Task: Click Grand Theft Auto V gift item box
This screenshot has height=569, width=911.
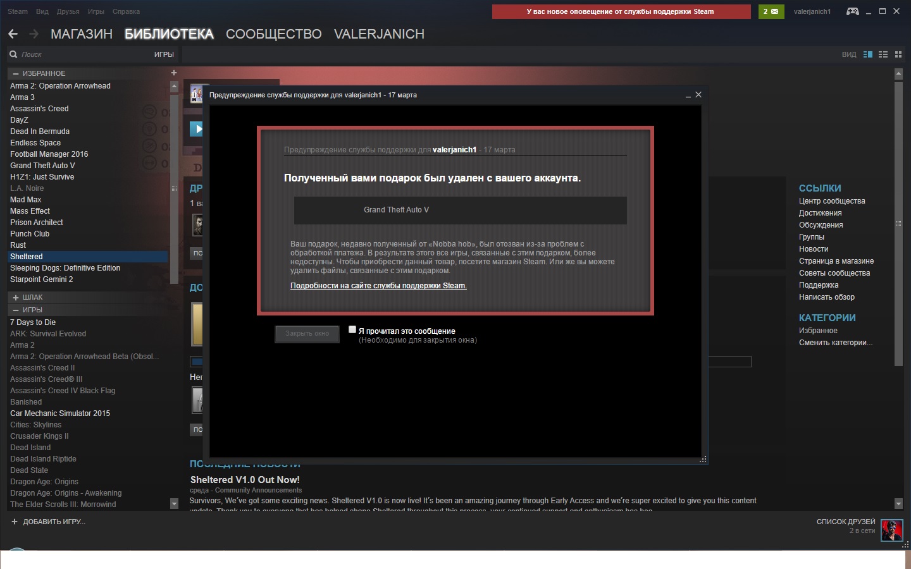Action: click(x=460, y=210)
